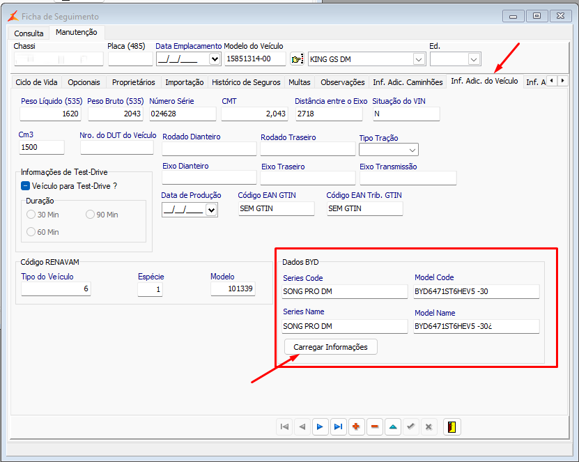Toggle Veículo para Test-Drive checkbox

coord(26,186)
